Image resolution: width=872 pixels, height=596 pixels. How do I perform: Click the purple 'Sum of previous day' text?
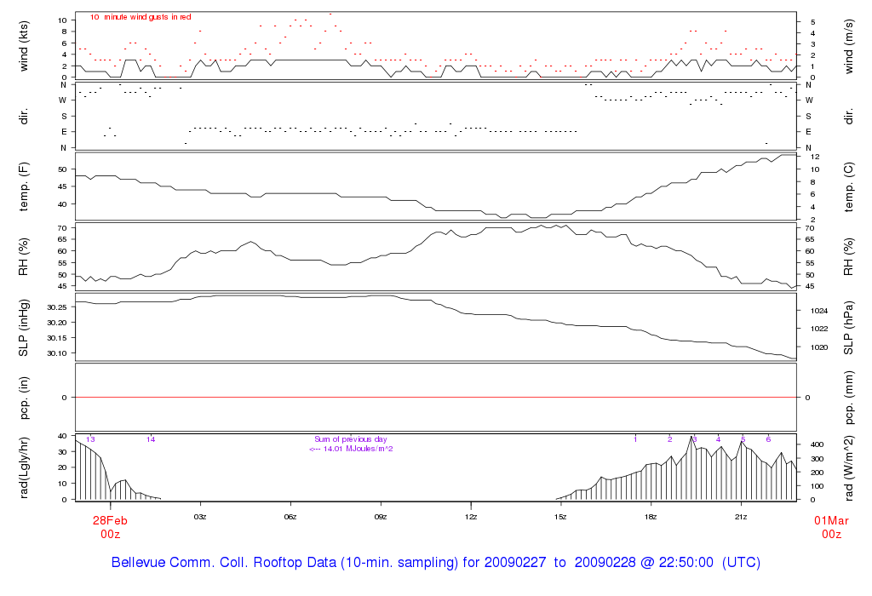pyautogui.click(x=351, y=439)
